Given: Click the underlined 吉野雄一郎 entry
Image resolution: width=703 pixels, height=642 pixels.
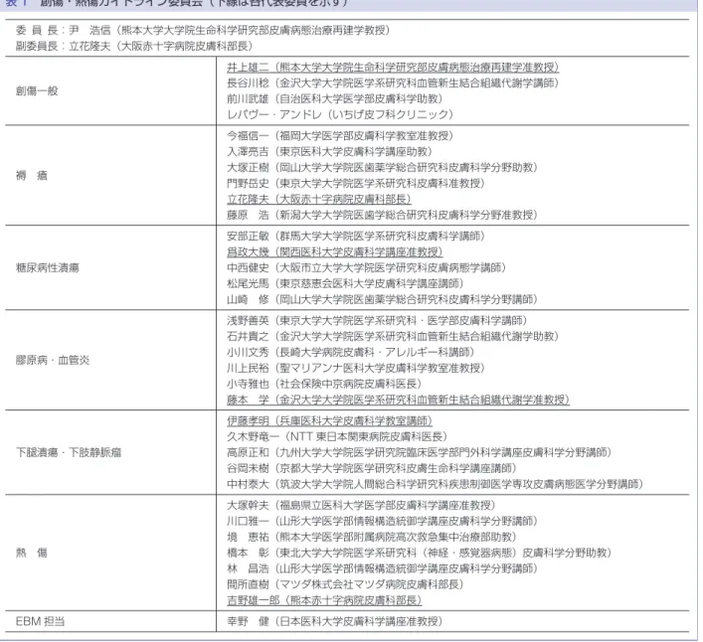Looking at the screenshot, I should [x=324, y=600].
